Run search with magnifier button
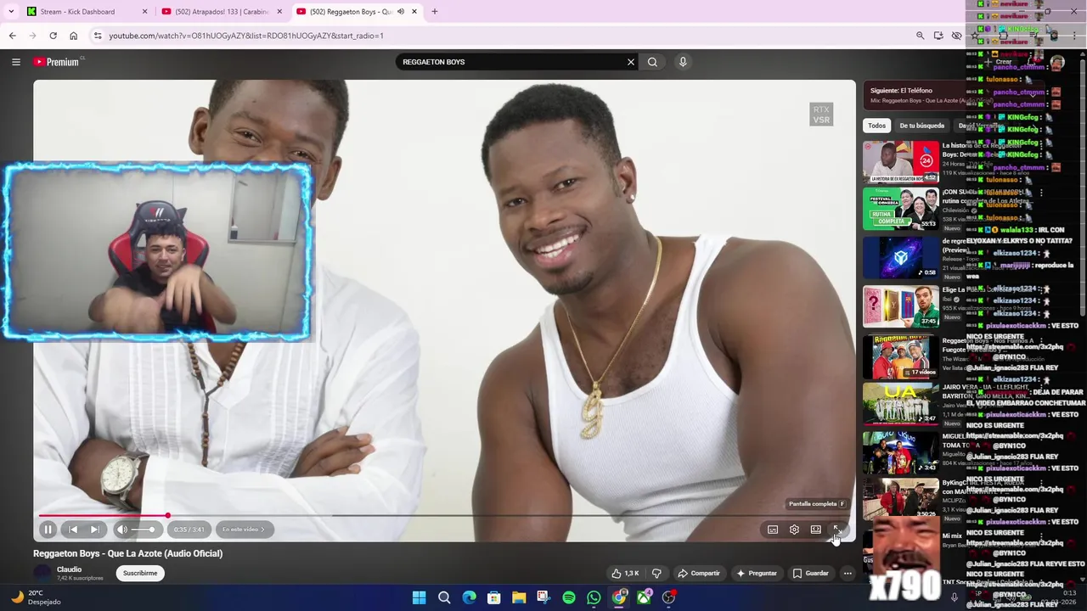Viewport: 1087px width, 611px height. [x=652, y=62]
